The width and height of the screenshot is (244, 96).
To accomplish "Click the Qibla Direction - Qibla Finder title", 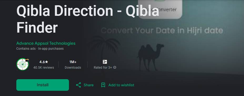I will tap(88, 19).
